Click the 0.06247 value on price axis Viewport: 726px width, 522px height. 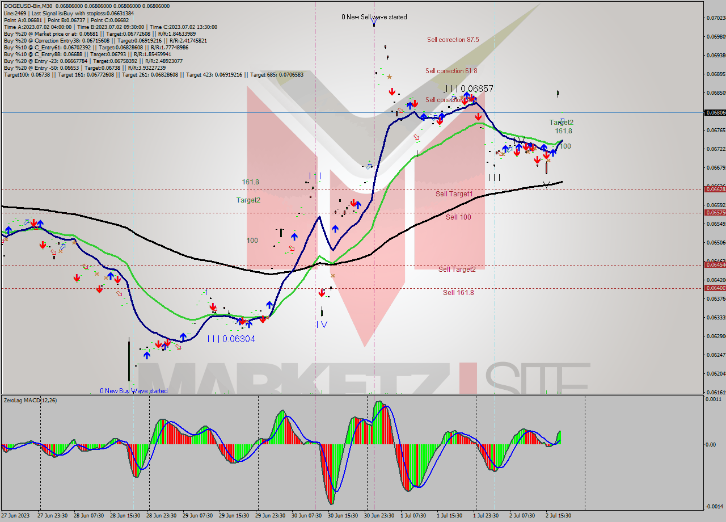point(716,355)
